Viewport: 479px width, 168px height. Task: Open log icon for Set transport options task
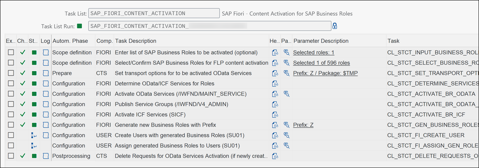coord(46,73)
